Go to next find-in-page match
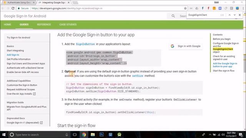The image size is (246, 138). pyautogui.click(x=234, y=15)
